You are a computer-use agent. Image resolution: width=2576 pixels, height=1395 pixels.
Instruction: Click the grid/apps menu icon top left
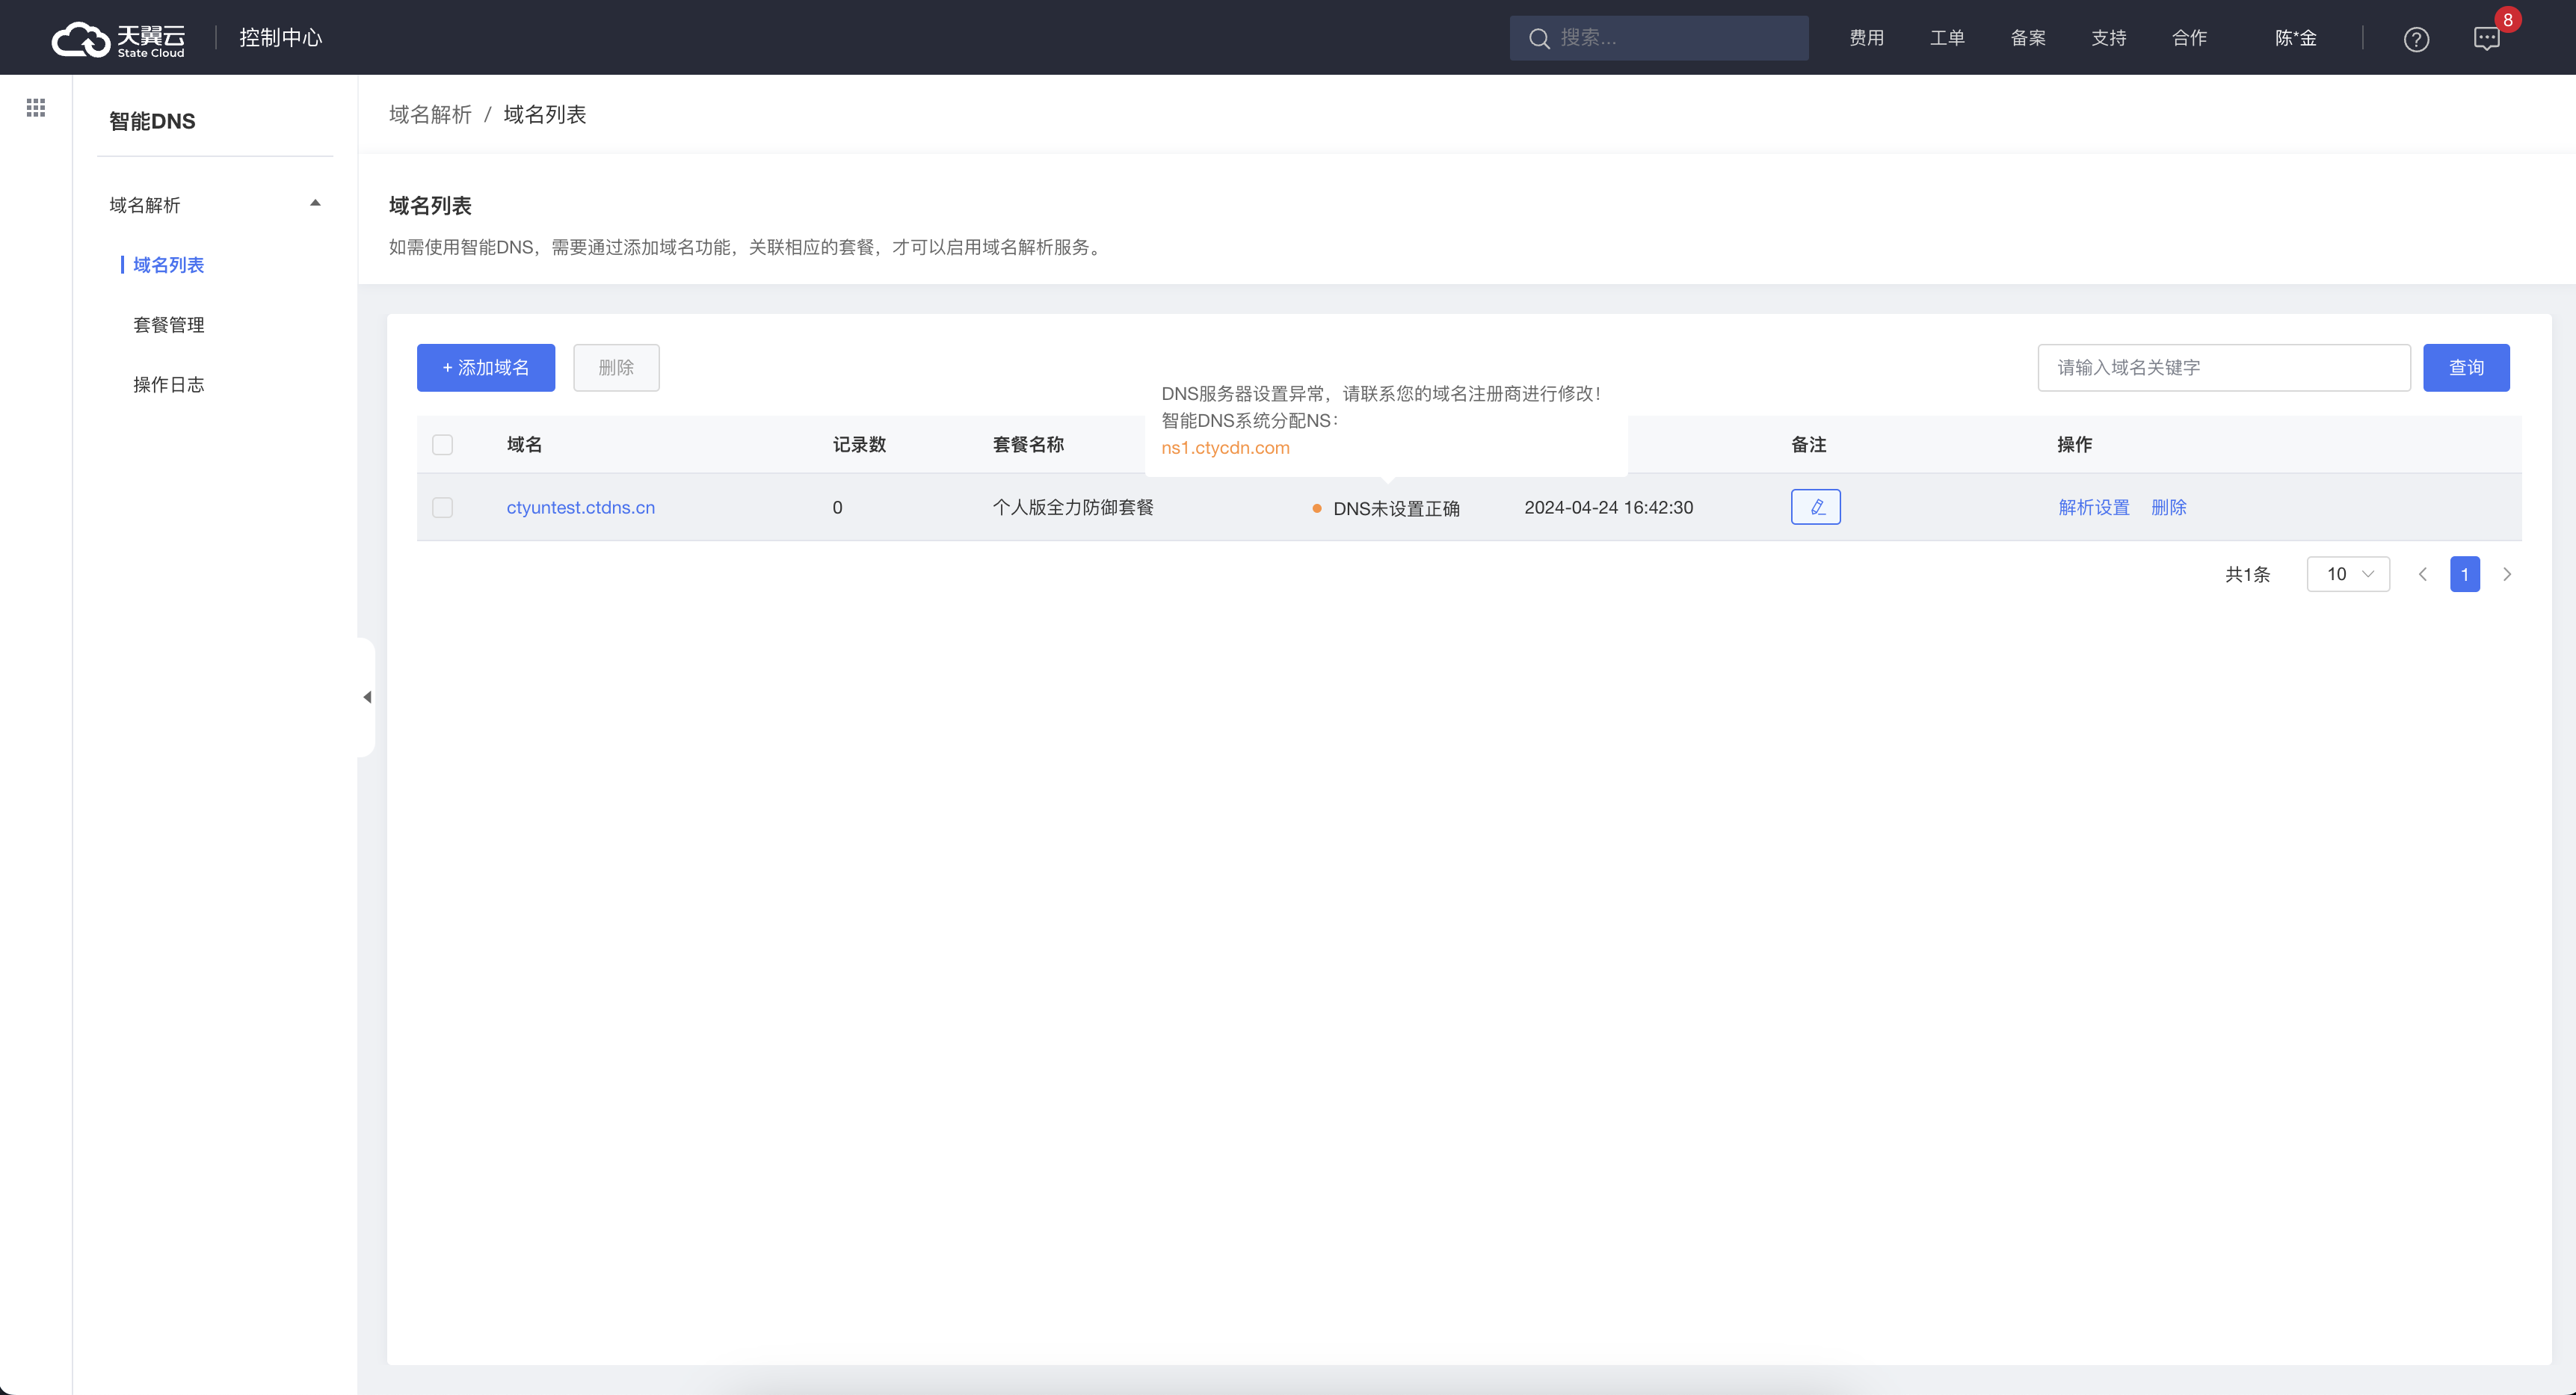click(36, 108)
